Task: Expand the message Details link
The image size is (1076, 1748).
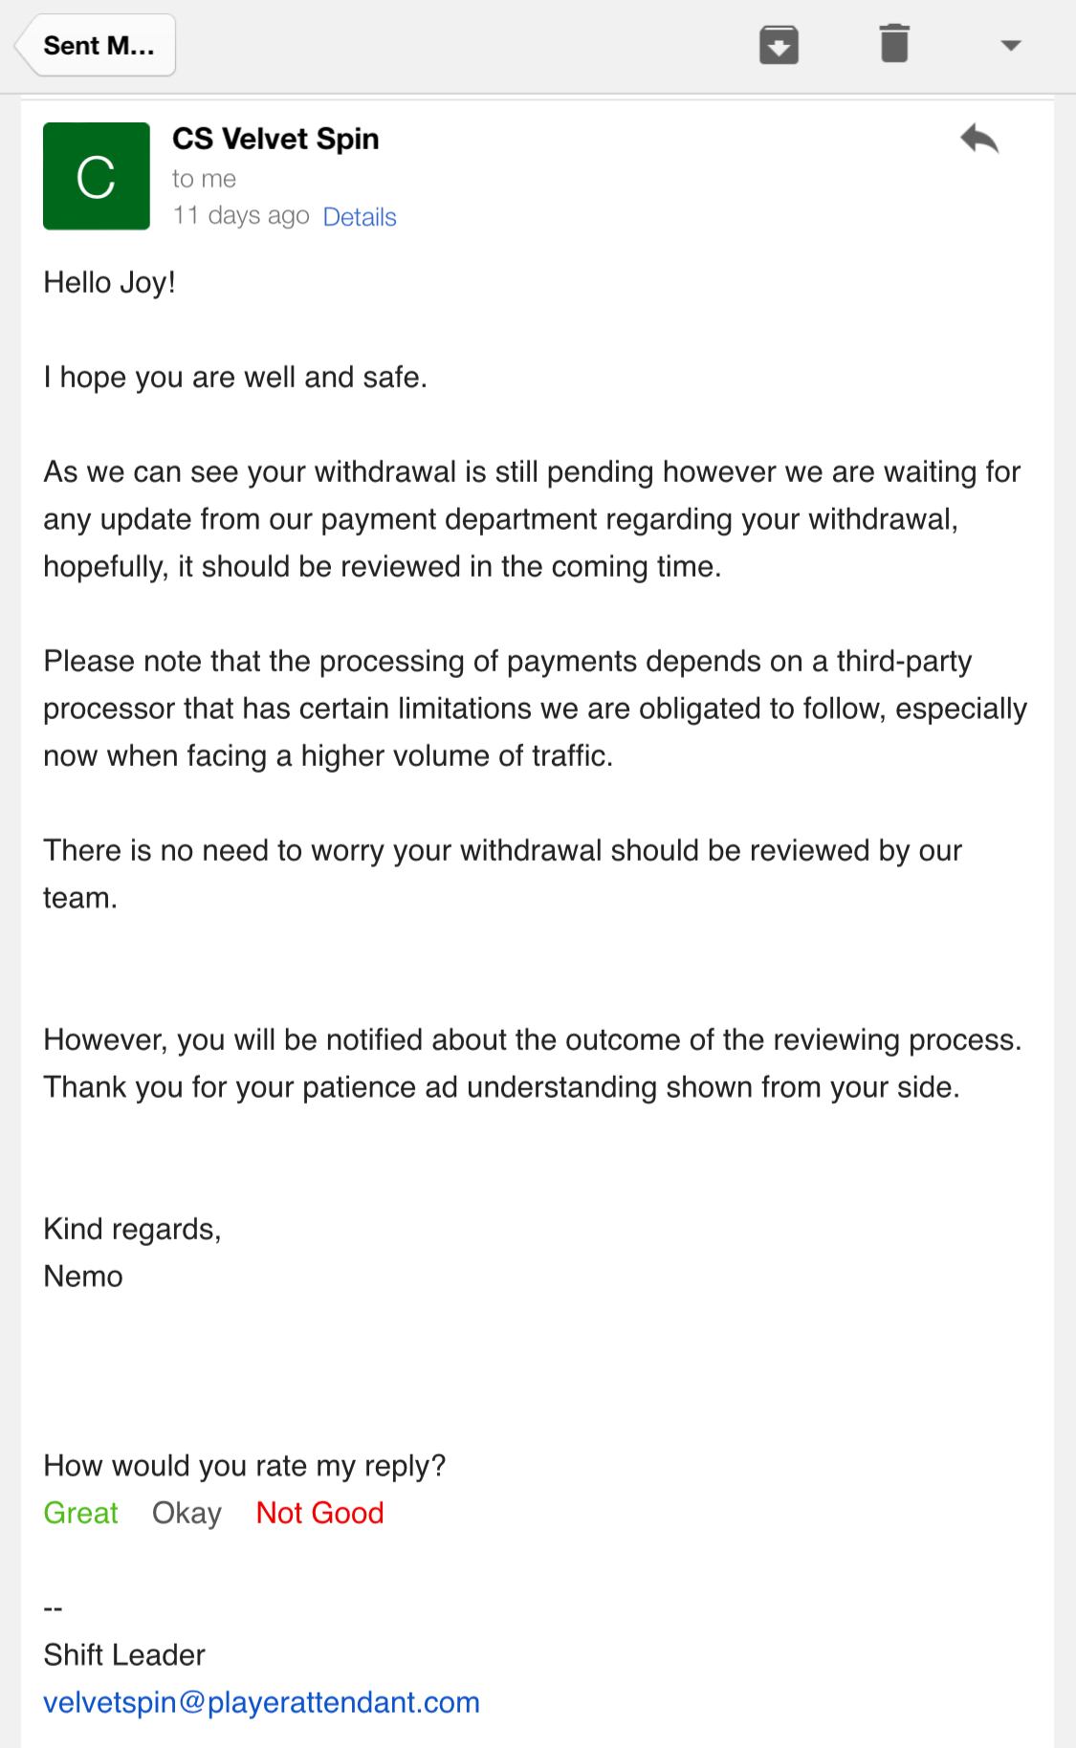Action: [x=360, y=217]
